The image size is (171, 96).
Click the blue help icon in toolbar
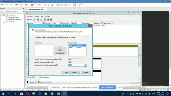pos(38,19)
